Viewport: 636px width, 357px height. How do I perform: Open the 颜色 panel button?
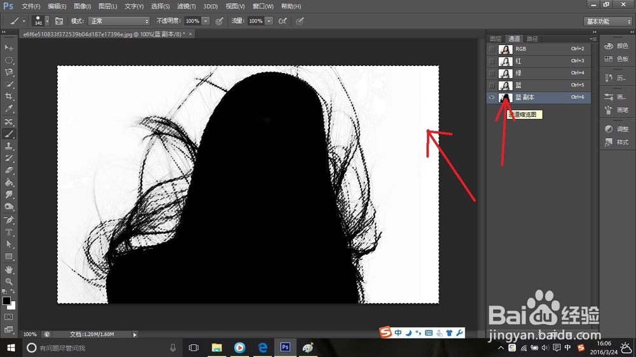pos(616,46)
